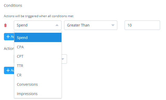Screen dimensions: 166x100
Task: Click plus icon on the lower add action button
Action: 8,70
